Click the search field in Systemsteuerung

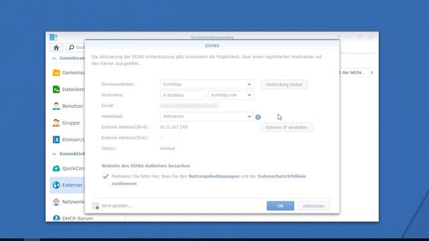(x=76, y=48)
